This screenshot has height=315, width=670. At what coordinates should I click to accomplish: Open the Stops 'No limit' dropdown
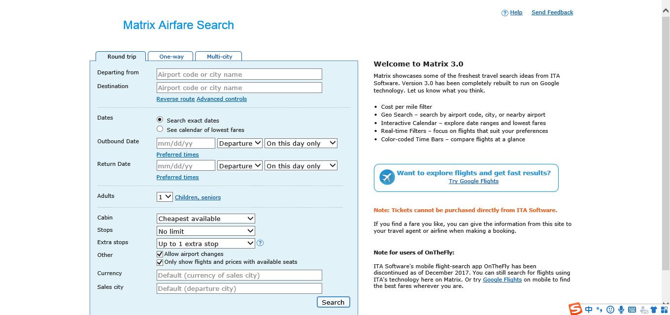205,231
